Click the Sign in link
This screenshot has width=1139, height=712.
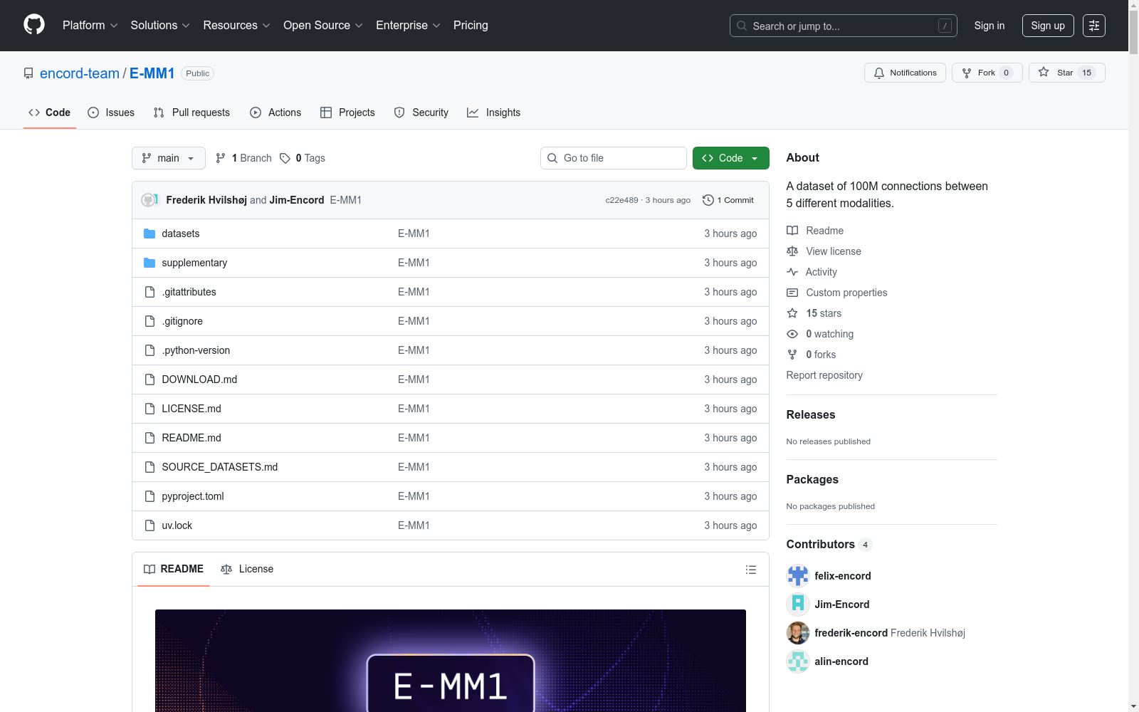coord(990,26)
